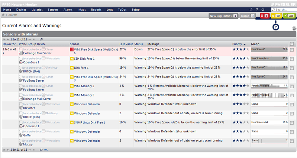Click the New Log Entries 4 button

pyautogui.click(x=223, y=16)
